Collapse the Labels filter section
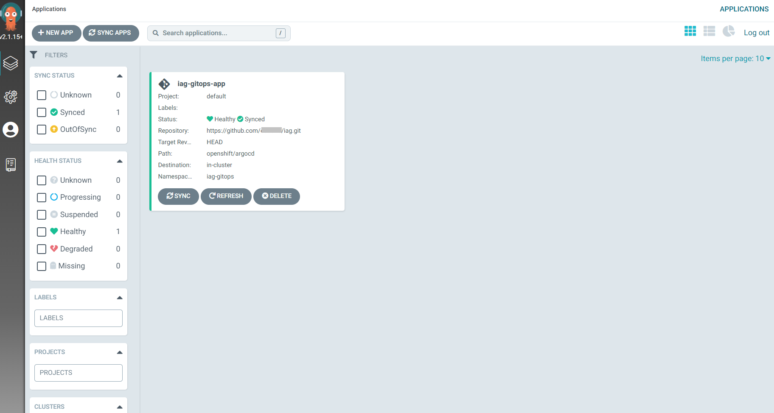Viewport: 774px width, 413px height. [120, 298]
